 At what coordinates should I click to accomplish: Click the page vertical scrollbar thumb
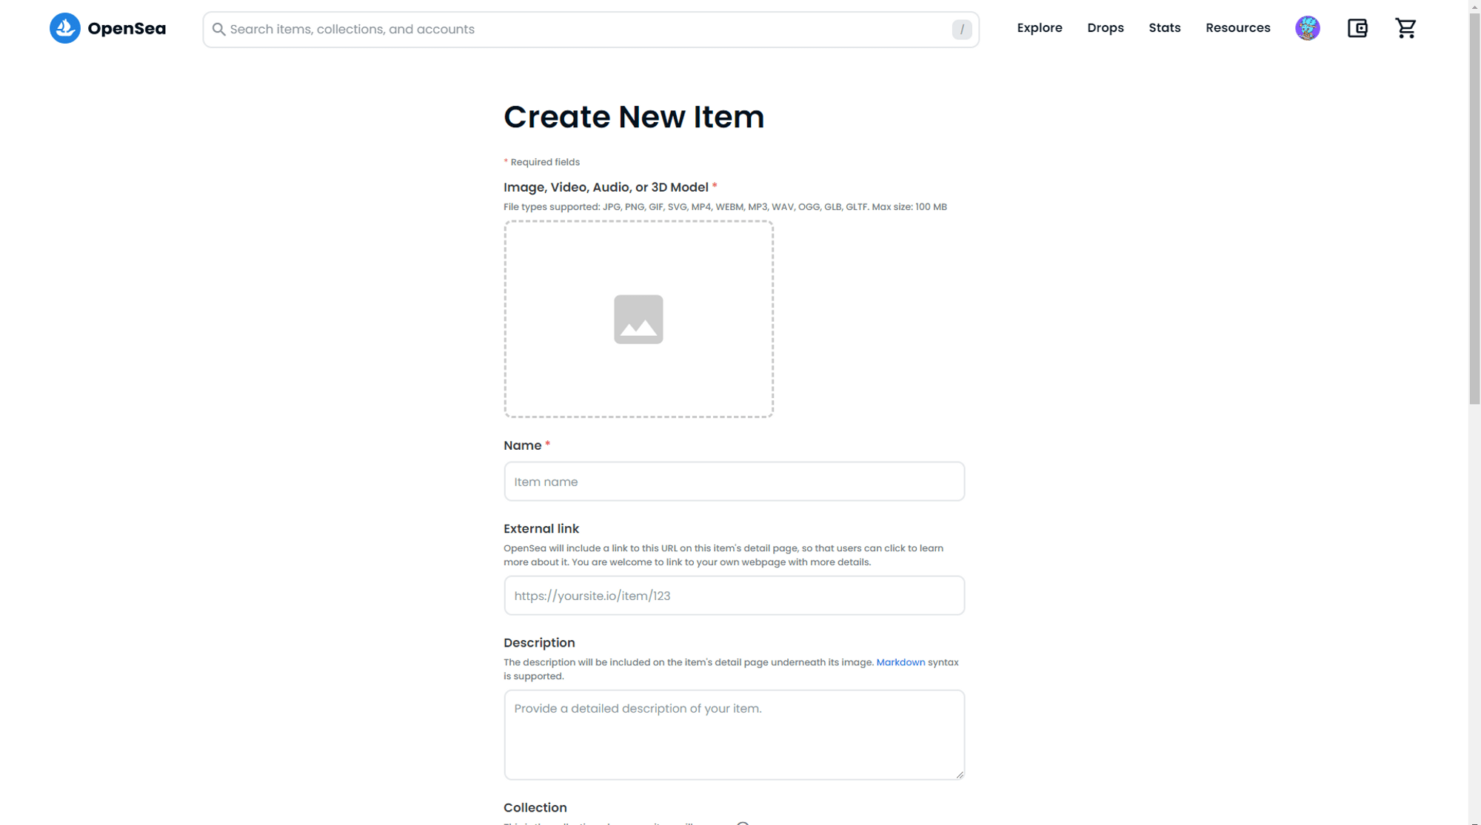[x=1474, y=207]
